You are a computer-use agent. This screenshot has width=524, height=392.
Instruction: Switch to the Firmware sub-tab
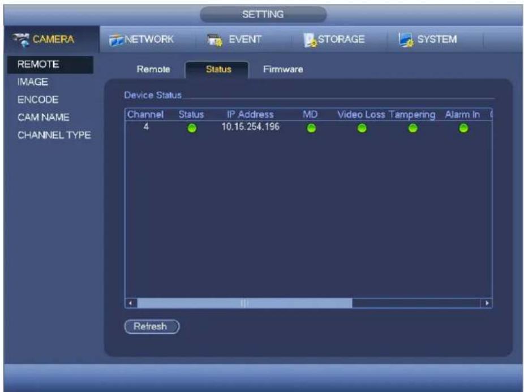click(283, 69)
